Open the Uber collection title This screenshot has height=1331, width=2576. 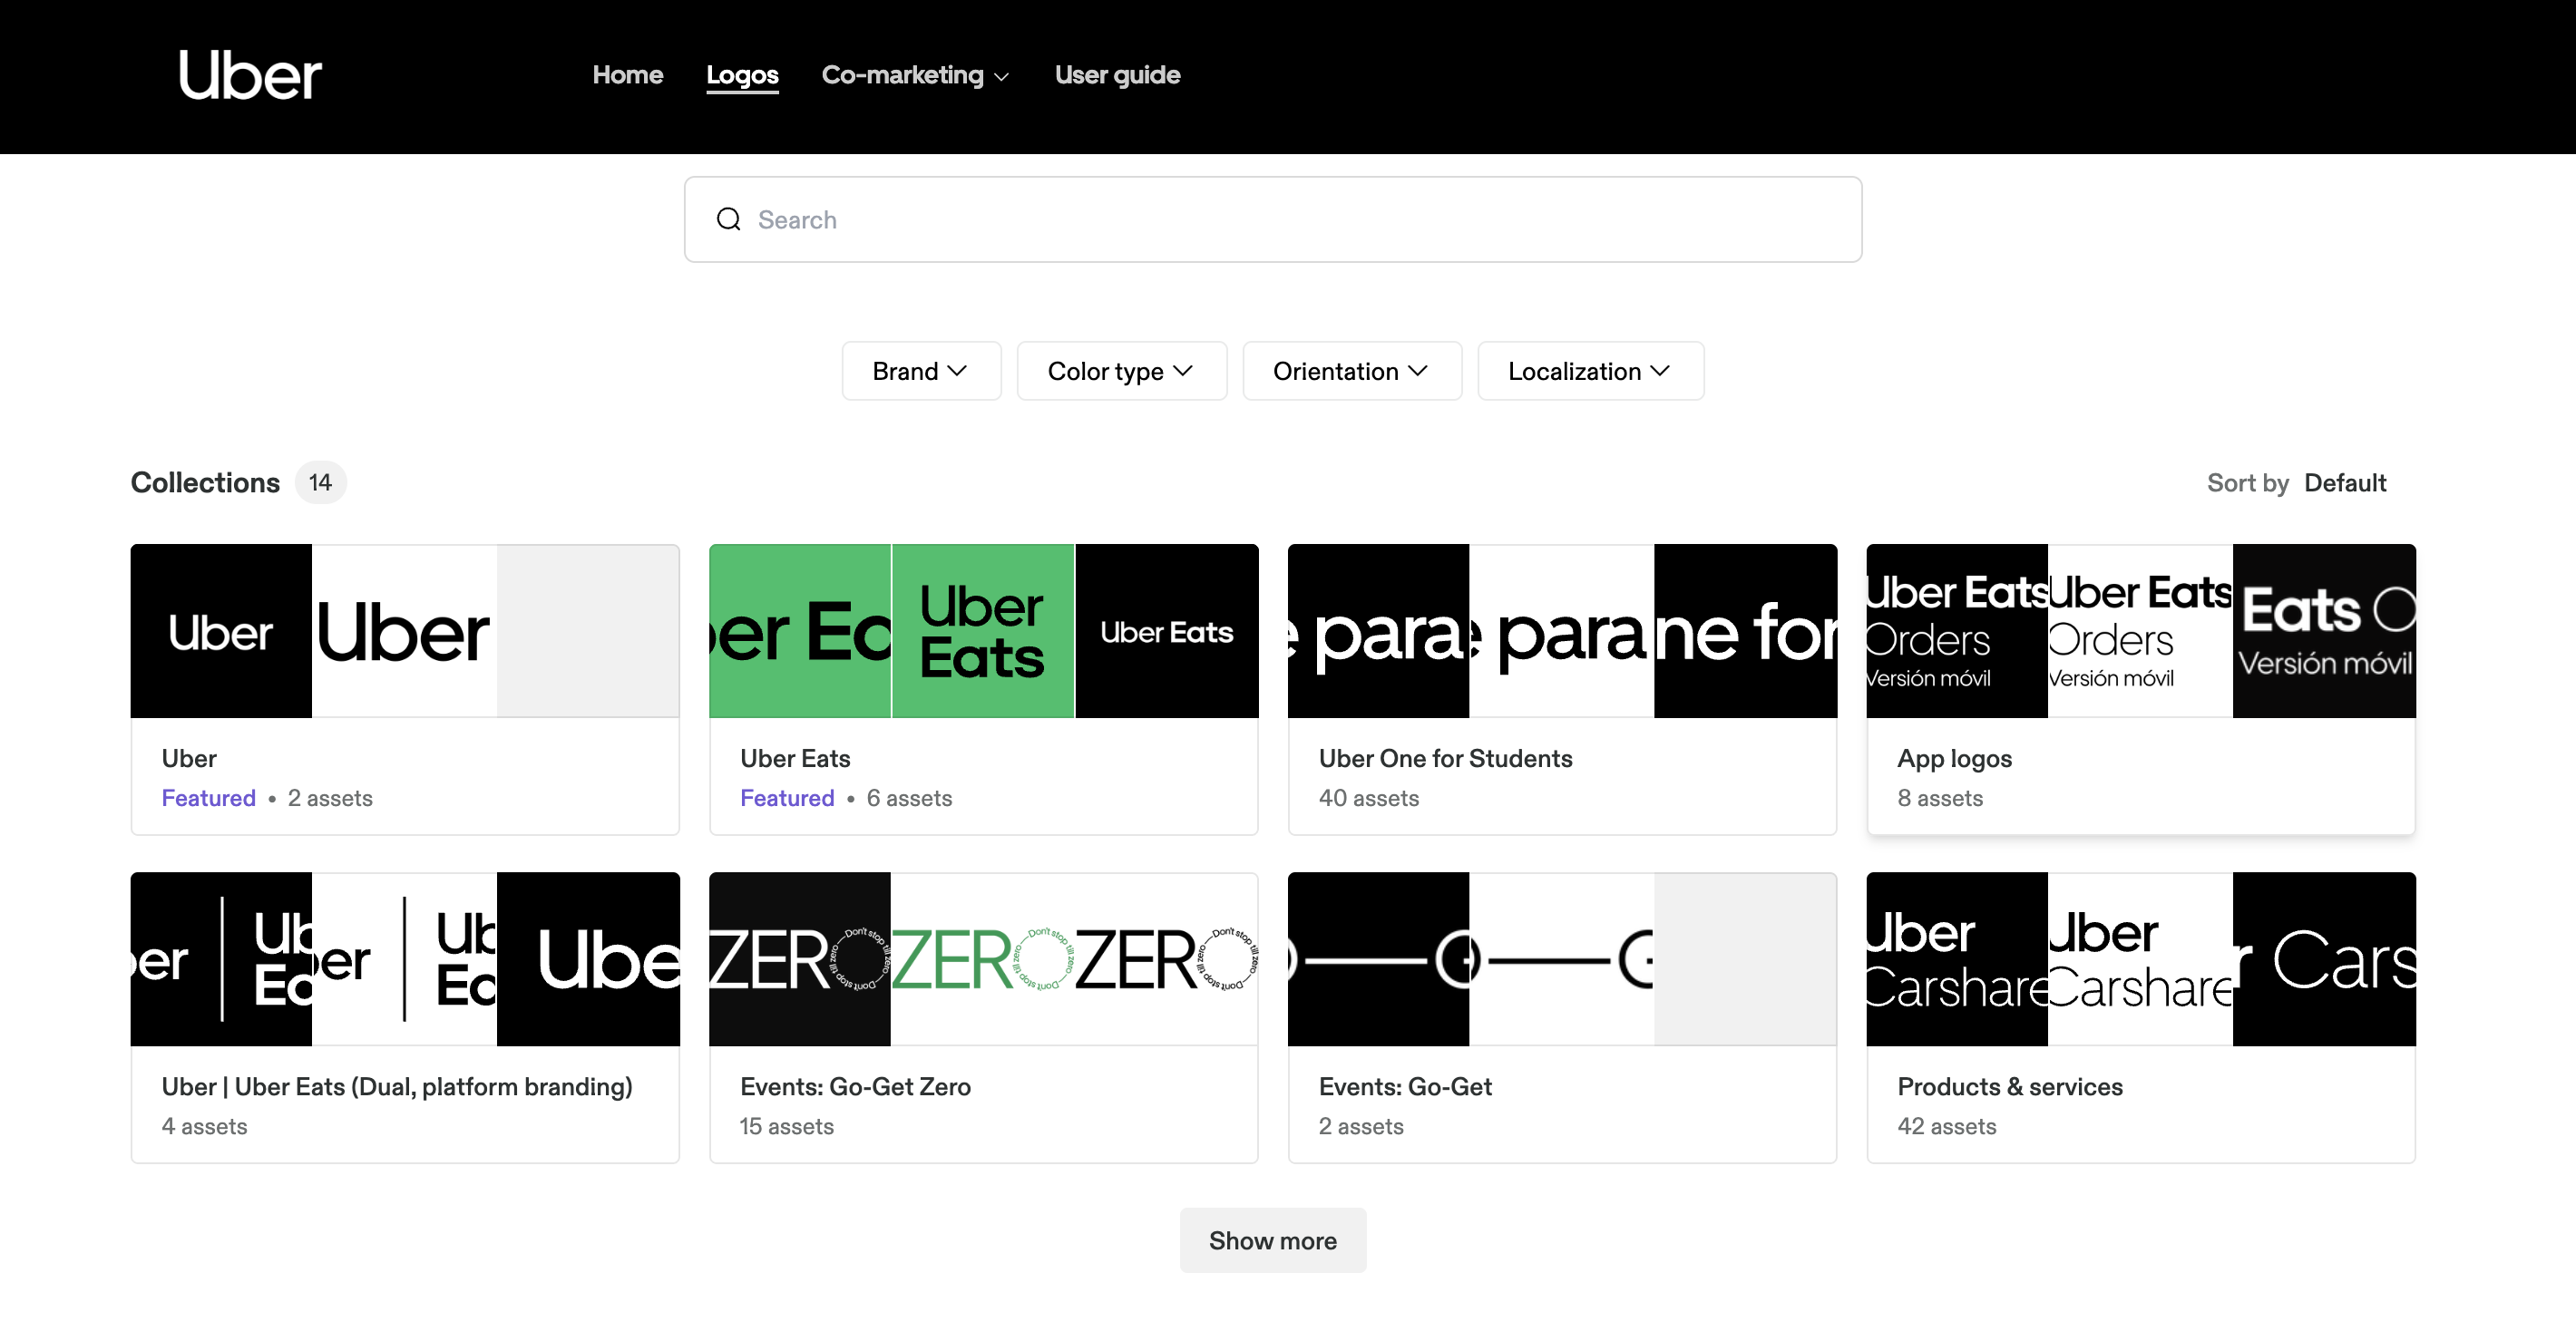[189, 758]
